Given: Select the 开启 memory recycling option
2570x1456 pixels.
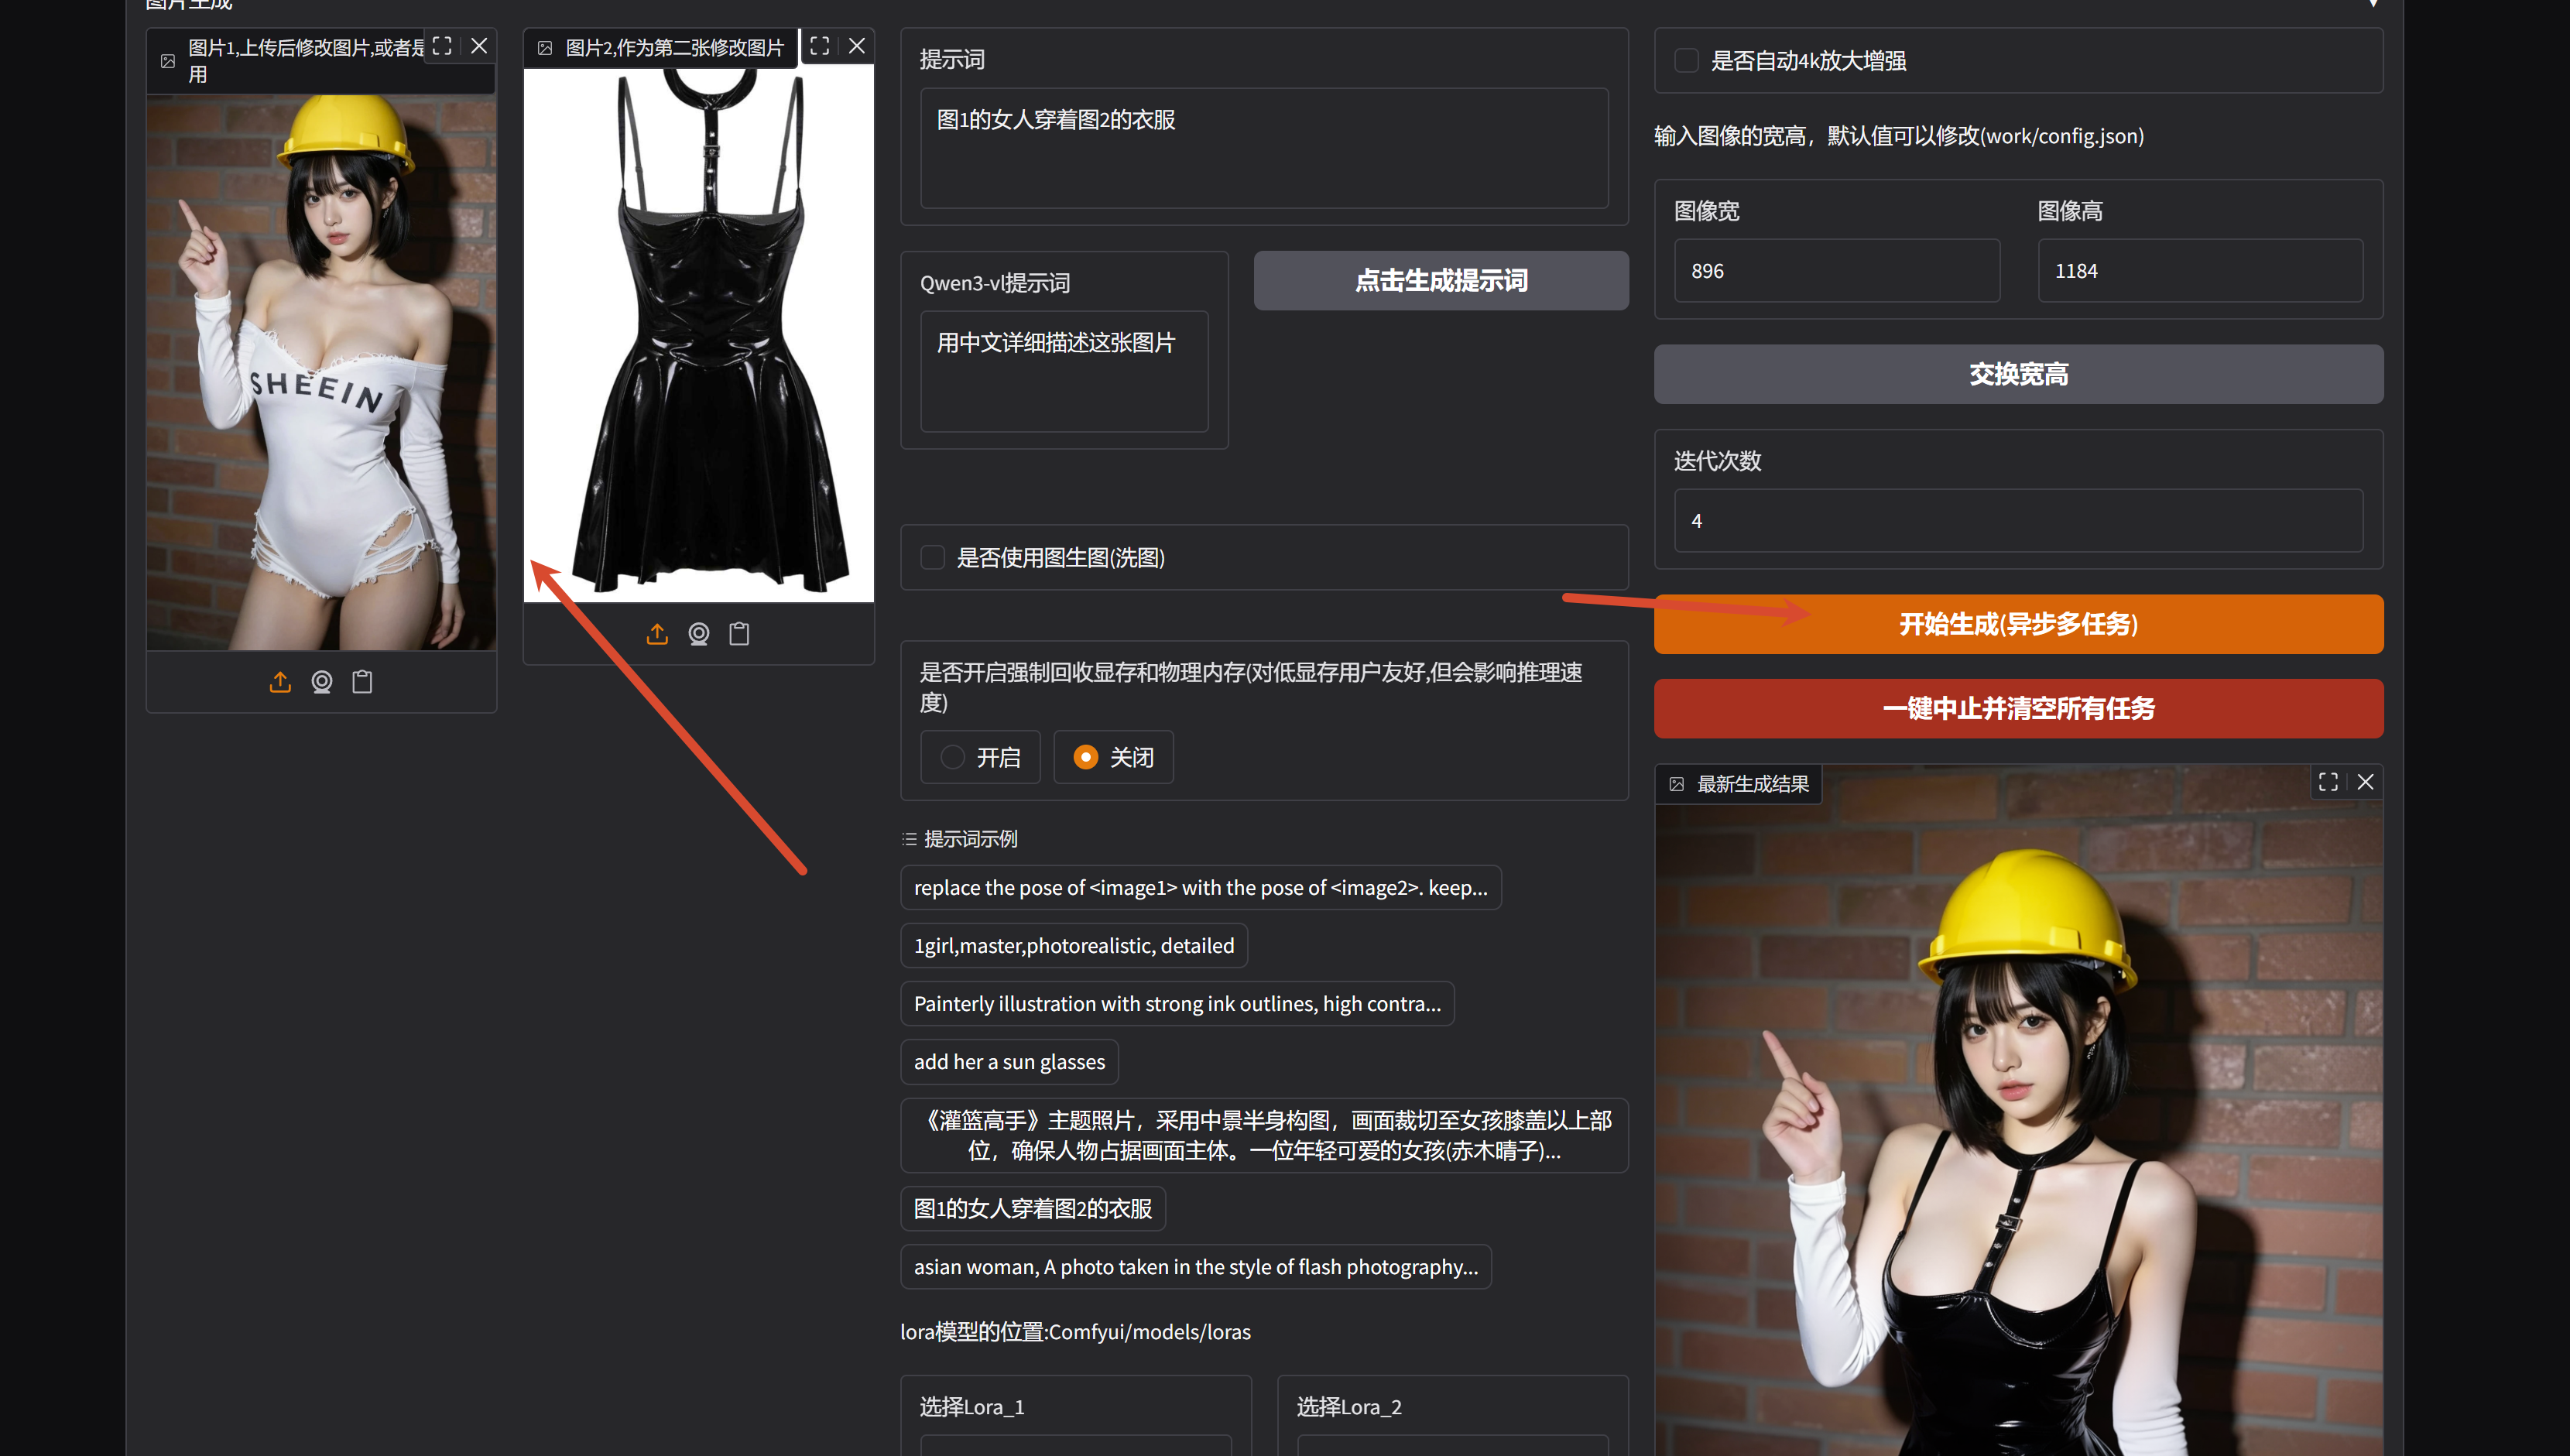Looking at the screenshot, I should [980, 758].
